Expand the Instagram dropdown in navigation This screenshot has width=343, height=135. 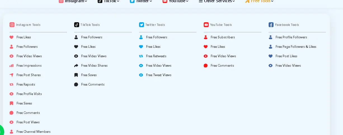(x=73, y=1)
